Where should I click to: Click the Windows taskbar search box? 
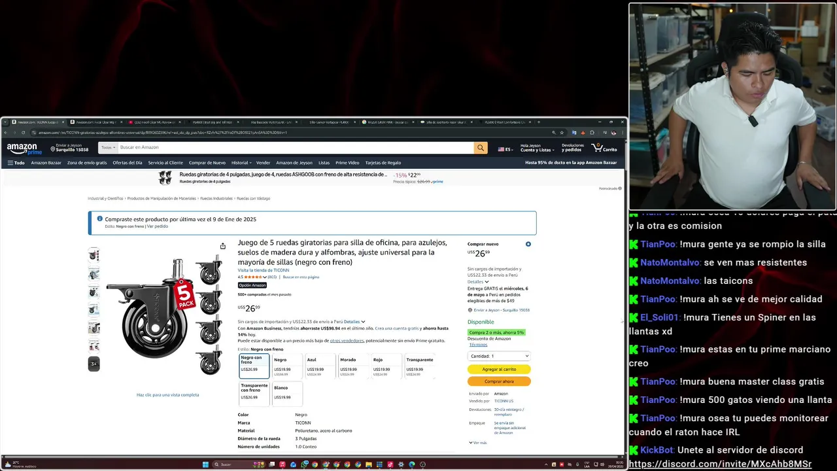click(x=239, y=464)
